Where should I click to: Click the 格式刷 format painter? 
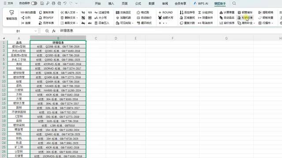tap(143, 12)
